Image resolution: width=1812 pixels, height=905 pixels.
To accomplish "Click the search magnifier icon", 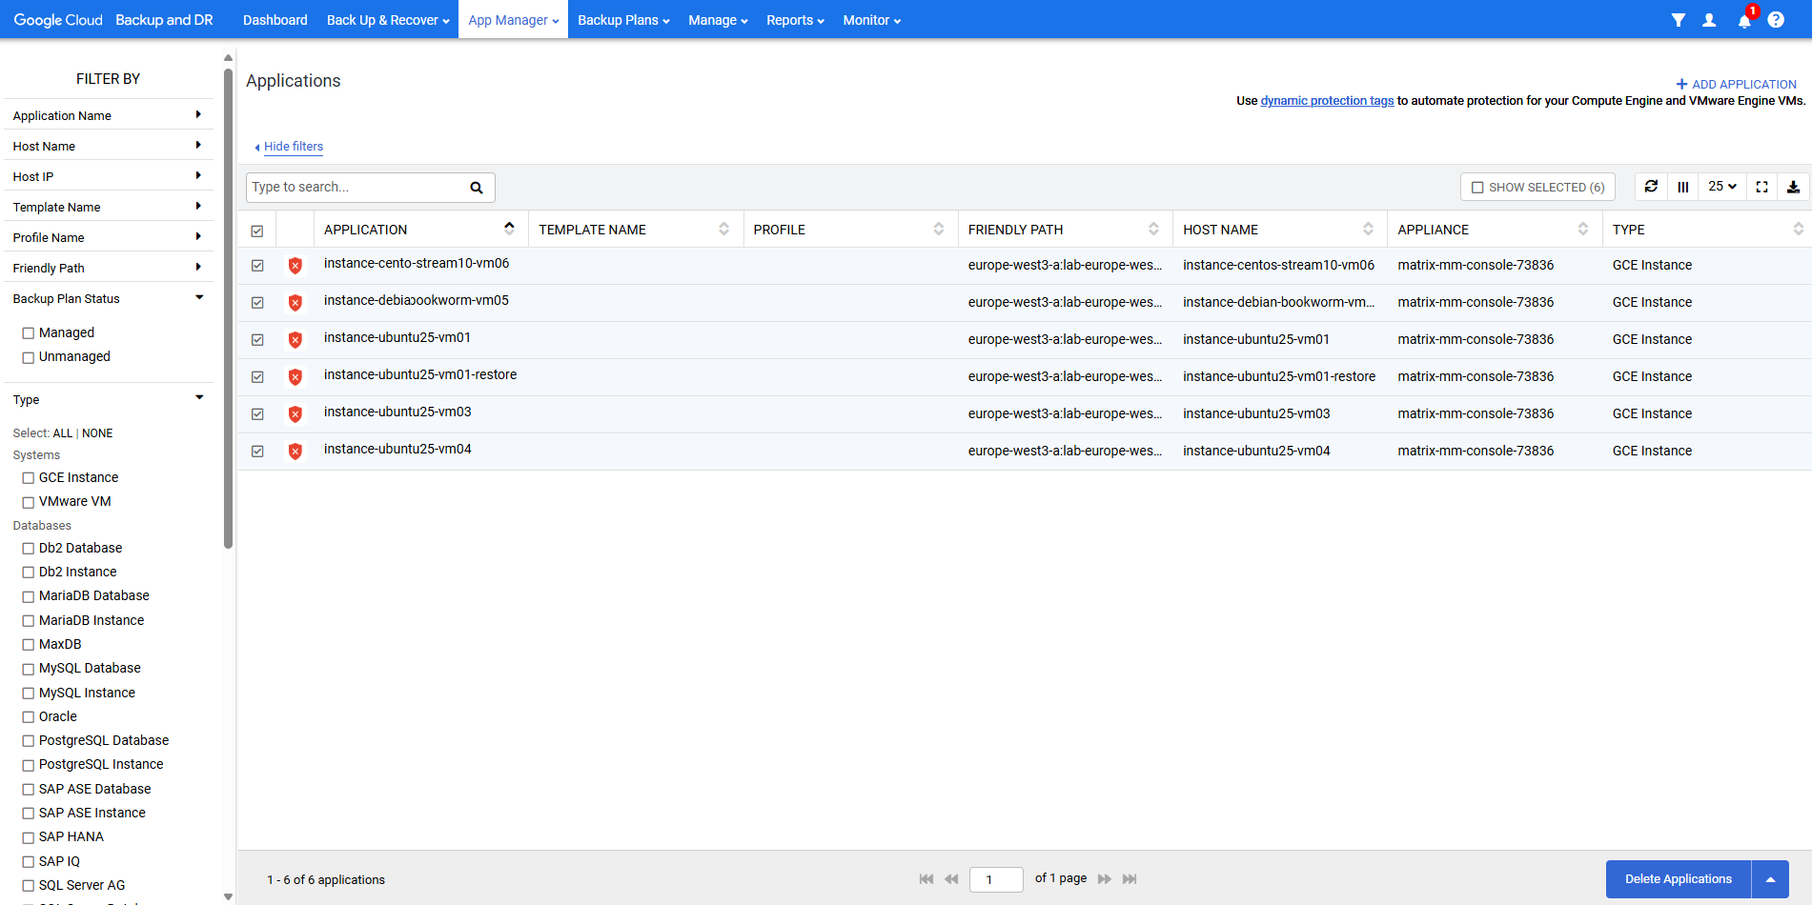I will [x=477, y=188].
